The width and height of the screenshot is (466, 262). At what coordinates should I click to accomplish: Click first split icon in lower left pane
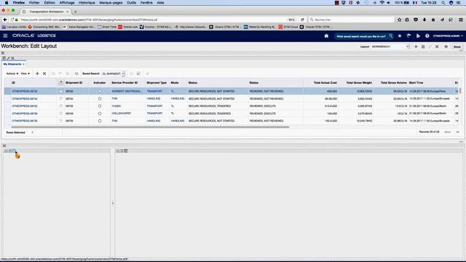tap(6, 151)
